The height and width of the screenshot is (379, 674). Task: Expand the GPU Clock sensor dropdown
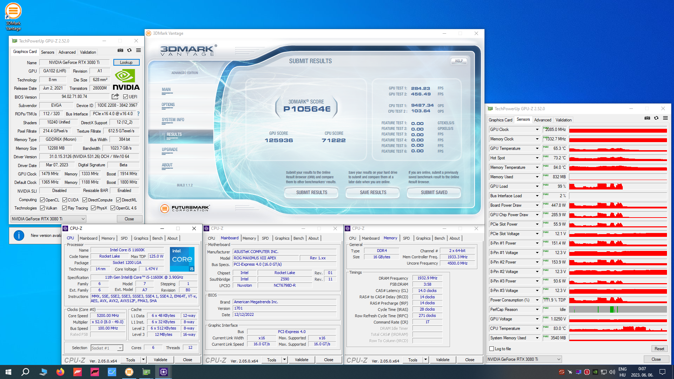coord(537,129)
